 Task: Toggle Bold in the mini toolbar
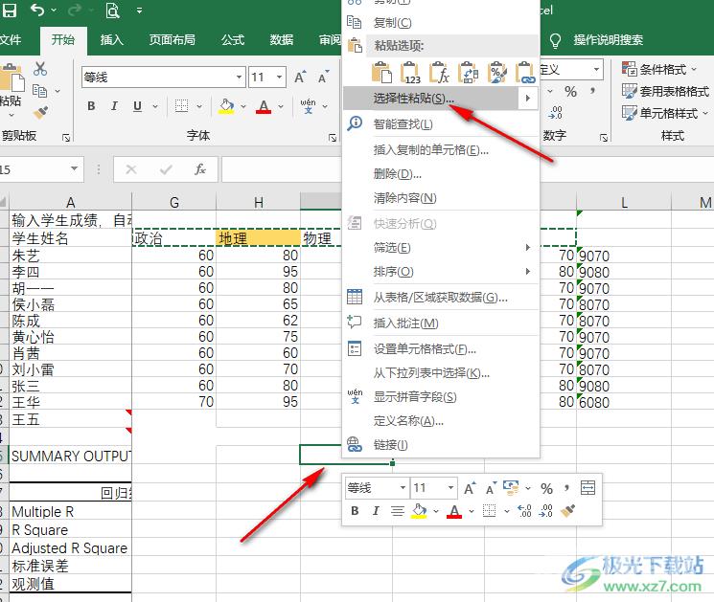click(x=355, y=511)
